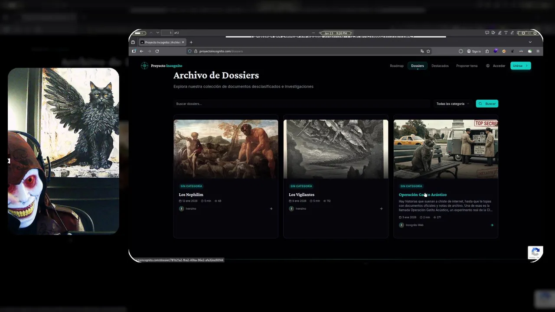
Task: Select the Dossiers nav item
Action: (x=417, y=66)
